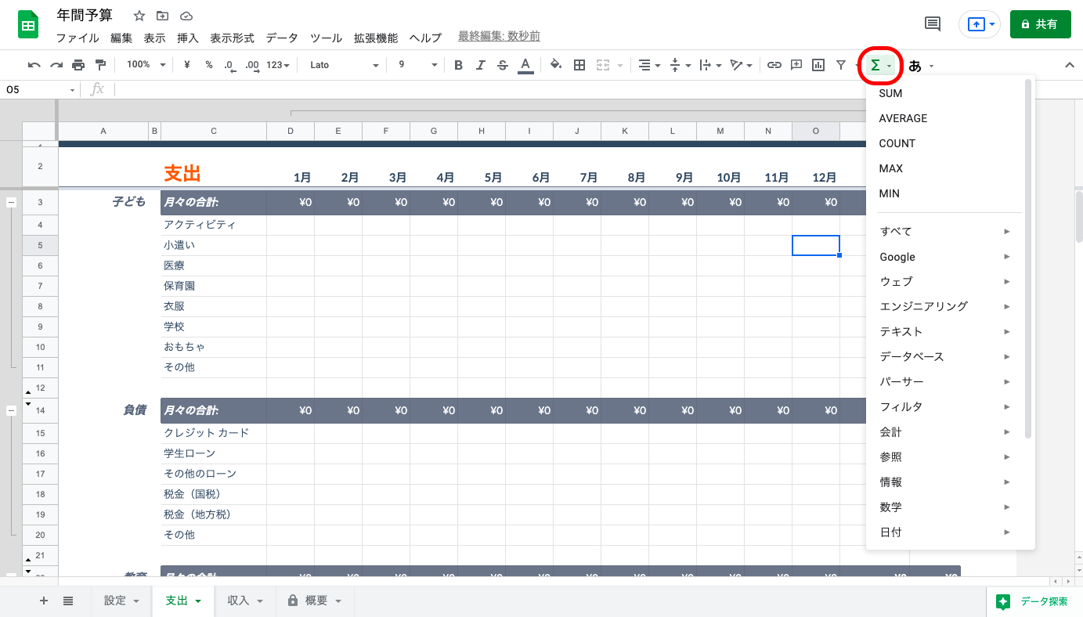Viewport: 1083px width, 617px height.
Task: Open the zoom 100% dropdown
Action: (146, 65)
